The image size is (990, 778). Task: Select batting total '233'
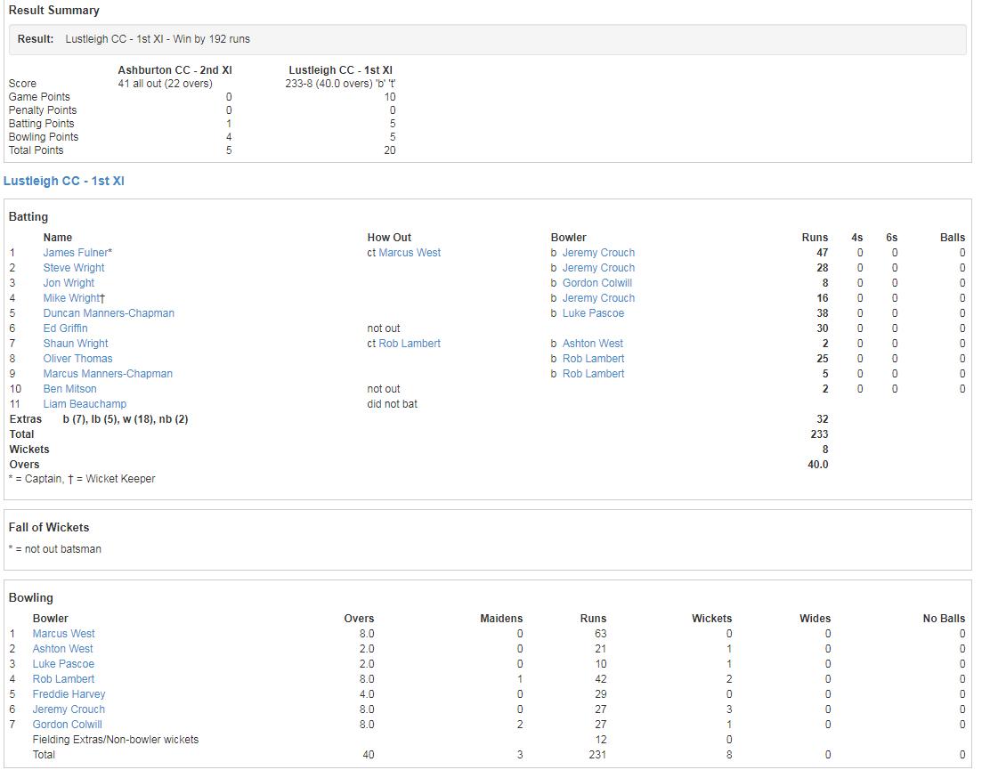pyautogui.click(x=820, y=434)
